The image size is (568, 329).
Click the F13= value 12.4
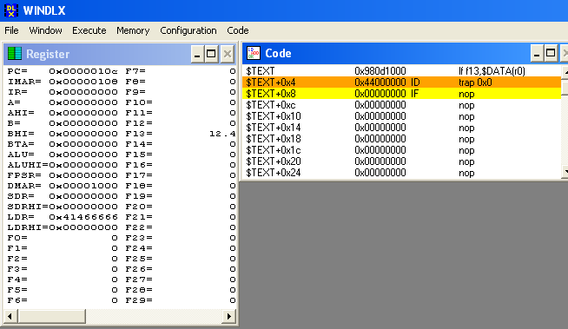(x=222, y=134)
